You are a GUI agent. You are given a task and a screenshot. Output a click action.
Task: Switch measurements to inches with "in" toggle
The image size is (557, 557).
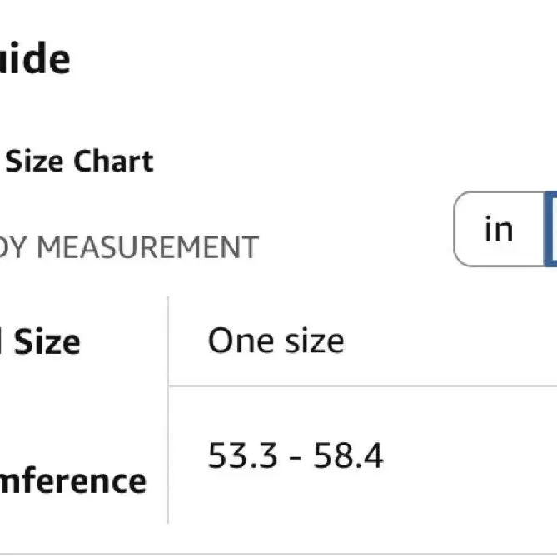click(x=499, y=229)
